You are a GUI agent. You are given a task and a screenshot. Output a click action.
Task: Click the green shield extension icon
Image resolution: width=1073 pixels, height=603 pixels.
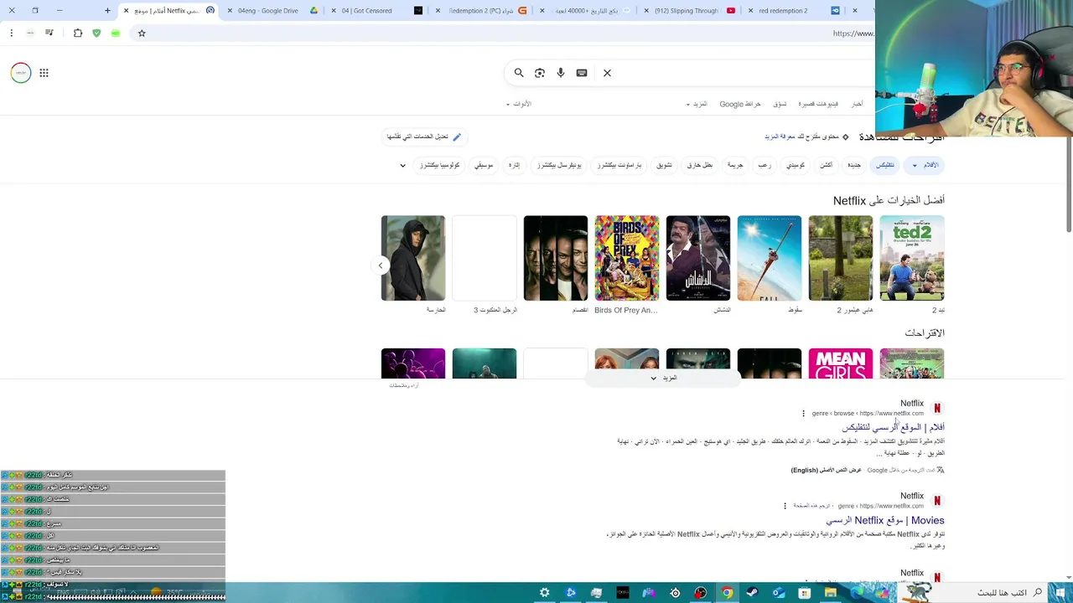(96, 33)
